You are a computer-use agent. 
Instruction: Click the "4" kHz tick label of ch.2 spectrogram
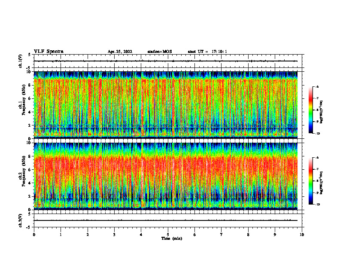tap(30, 183)
